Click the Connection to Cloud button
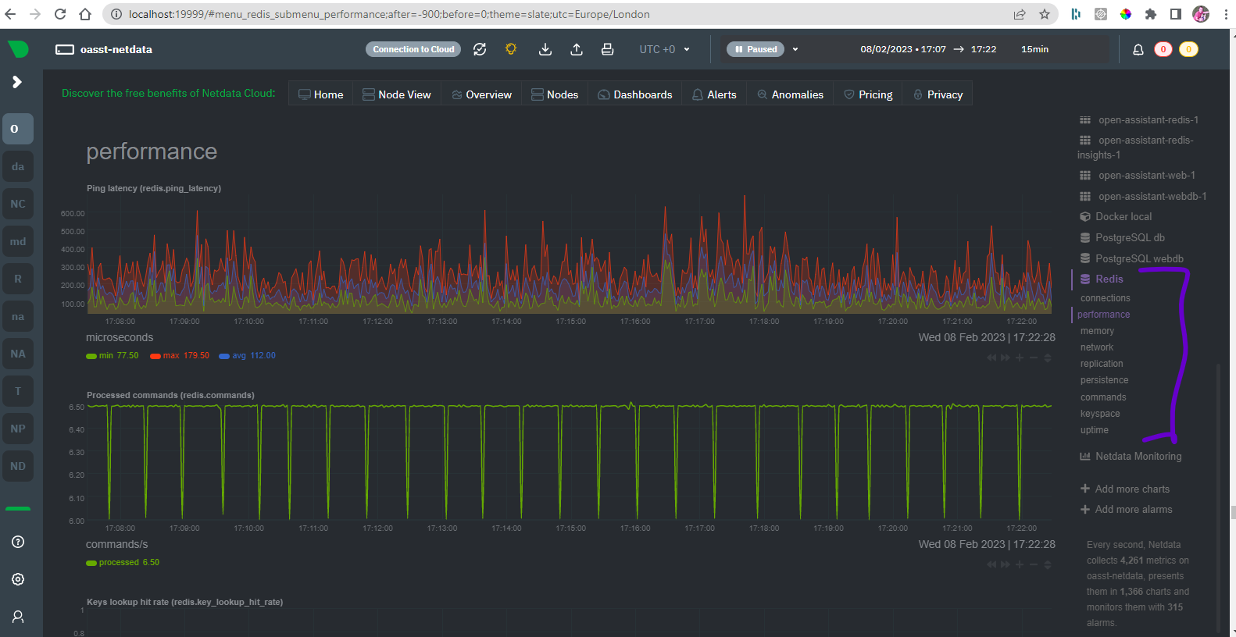Viewport: 1236px width, 637px height. point(413,49)
